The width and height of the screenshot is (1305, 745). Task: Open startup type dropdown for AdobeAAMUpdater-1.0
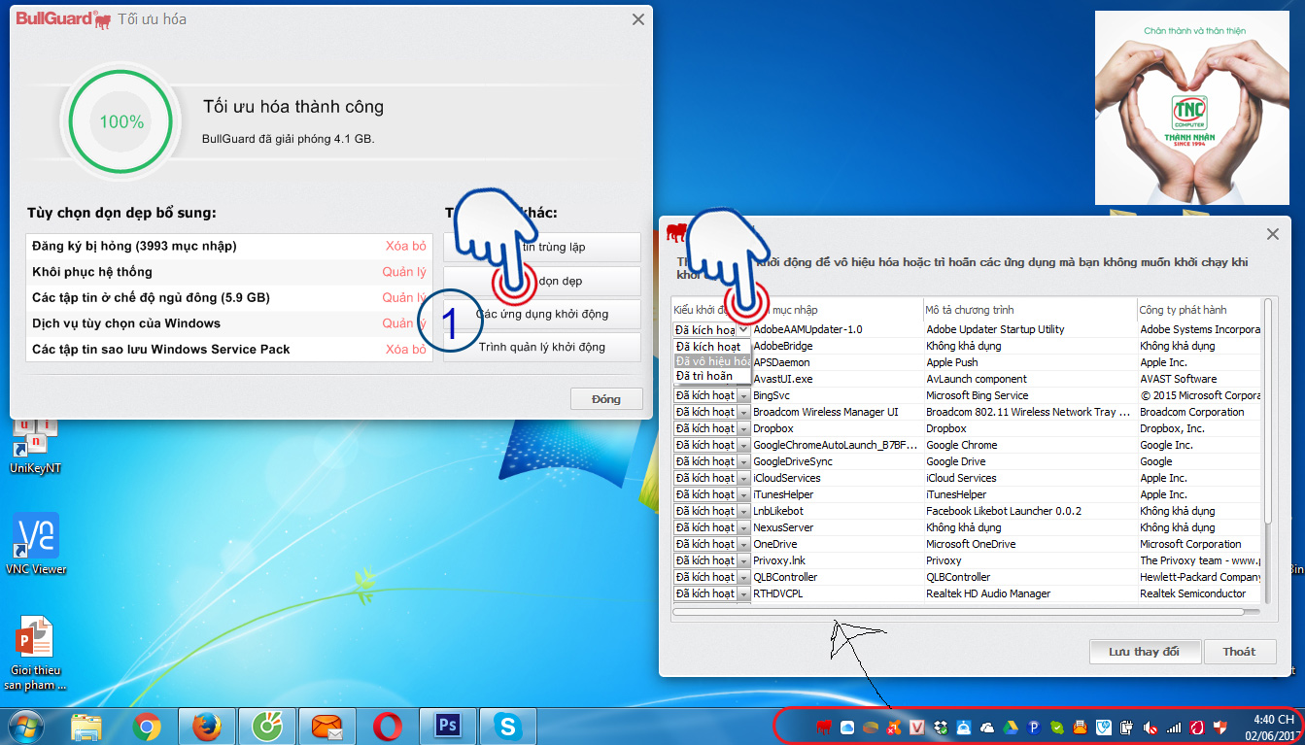coord(744,330)
